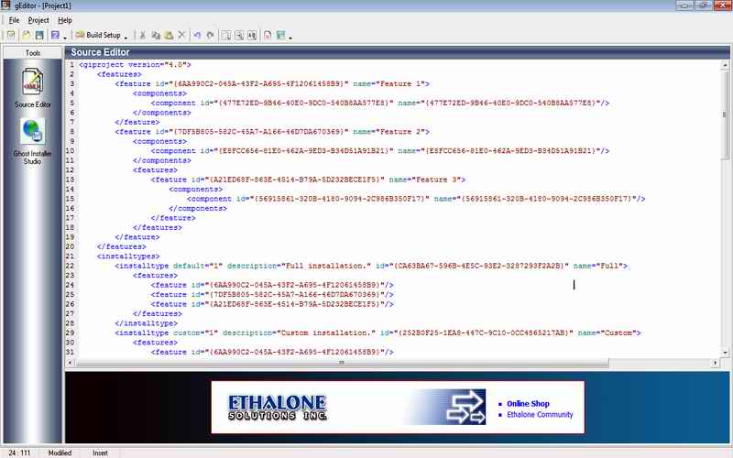Click the Save project disk icon
The width and height of the screenshot is (733, 458).
click(38, 35)
